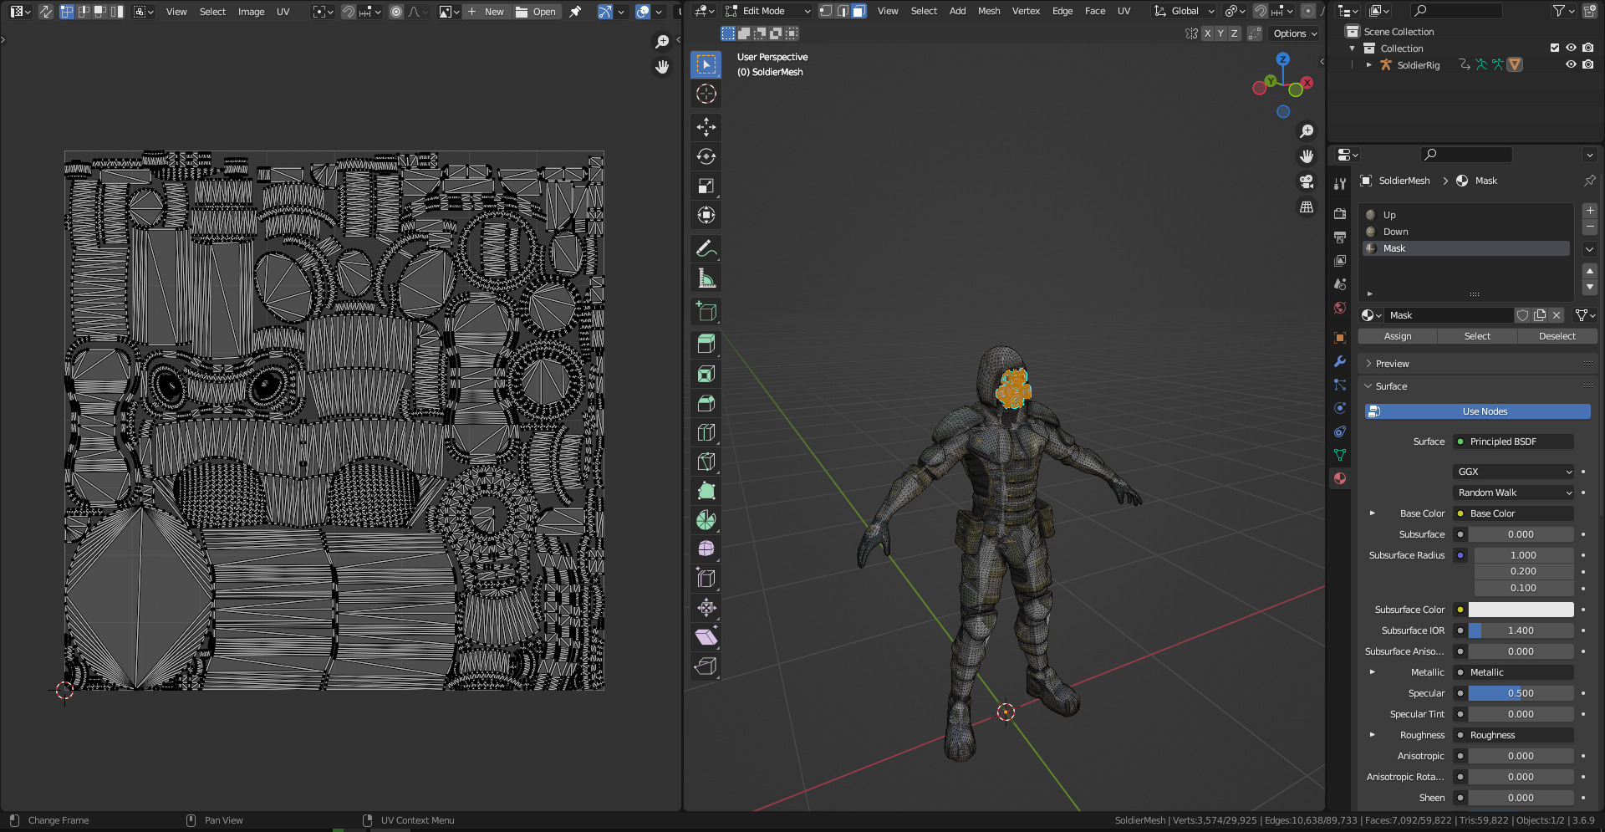The height and width of the screenshot is (832, 1605).
Task: Activate the Shear tool
Action: click(706, 637)
